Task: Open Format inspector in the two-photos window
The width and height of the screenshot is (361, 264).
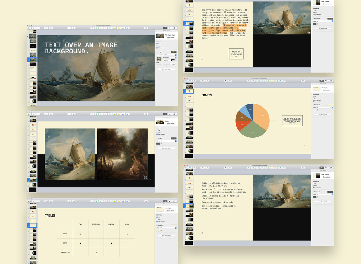Action: pyautogui.click(x=165, y=114)
